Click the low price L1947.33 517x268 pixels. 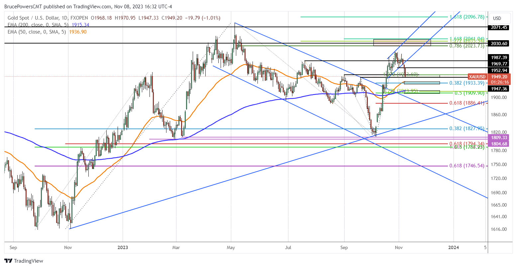(x=149, y=18)
